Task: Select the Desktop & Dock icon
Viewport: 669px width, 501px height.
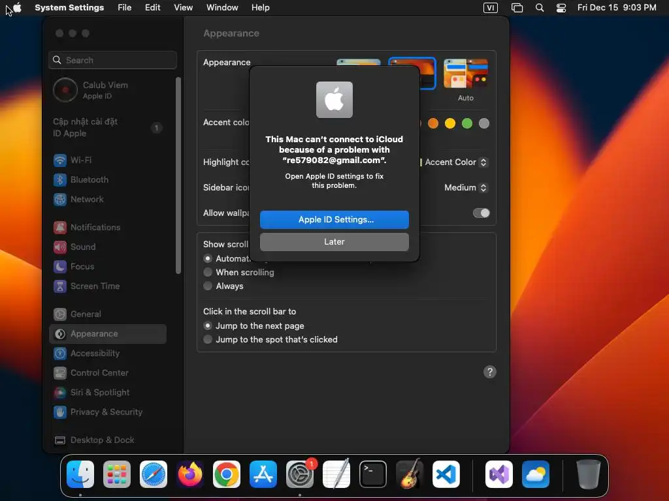Action: (60, 440)
